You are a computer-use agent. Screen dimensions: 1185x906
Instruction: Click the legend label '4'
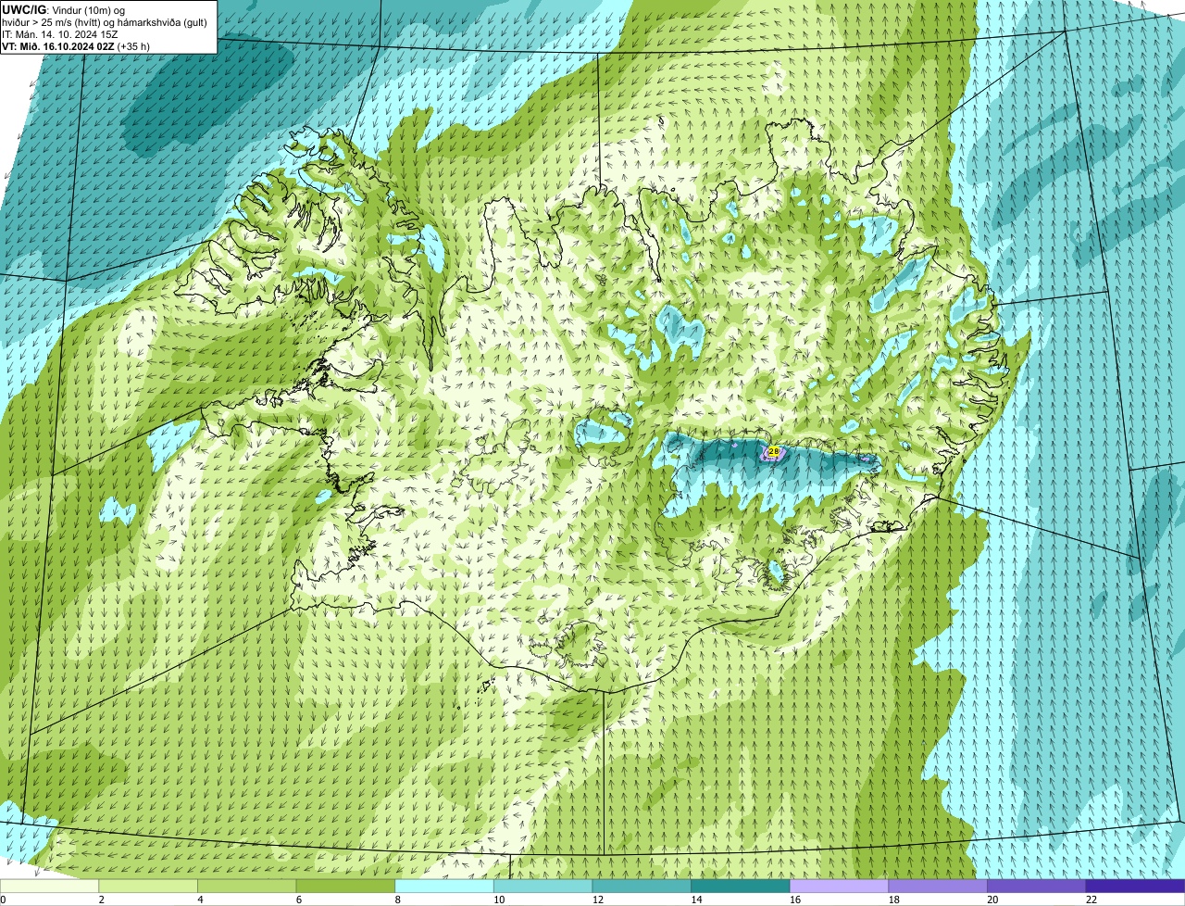[x=198, y=900]
